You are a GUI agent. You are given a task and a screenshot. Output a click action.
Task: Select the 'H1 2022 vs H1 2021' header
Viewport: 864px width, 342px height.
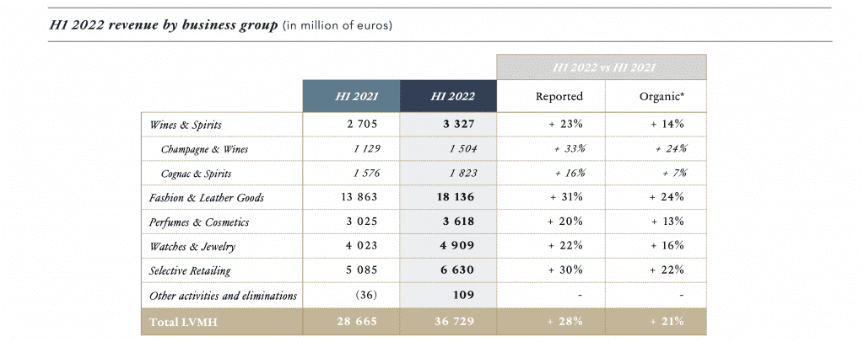601,67
